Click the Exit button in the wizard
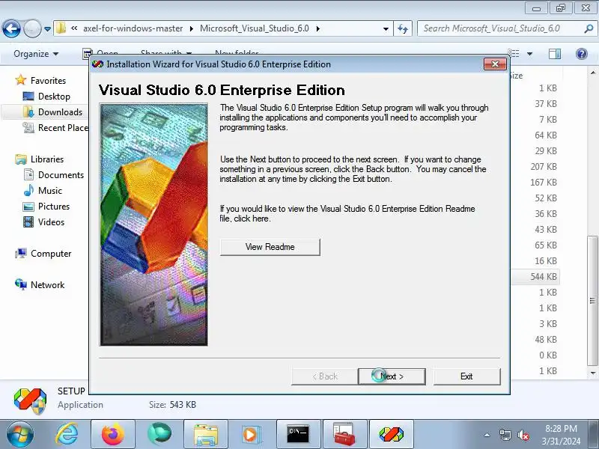599x449 pixels. [x=466, y=376]
